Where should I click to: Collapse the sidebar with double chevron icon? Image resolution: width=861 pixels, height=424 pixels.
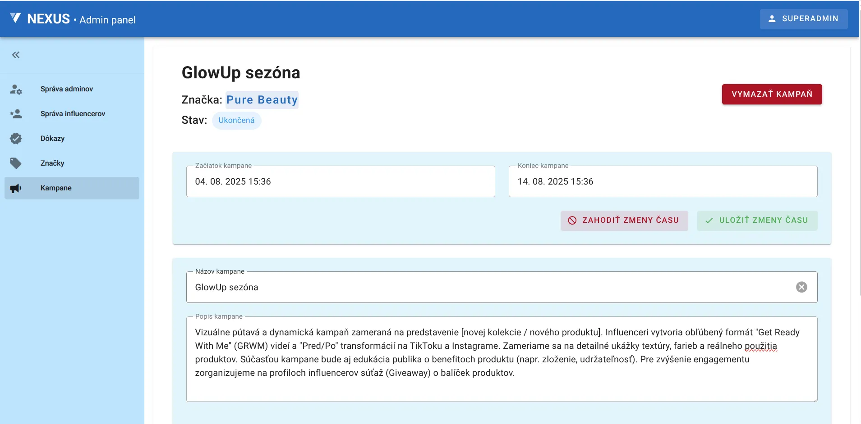pyautogui.click(x=16, y=55)
